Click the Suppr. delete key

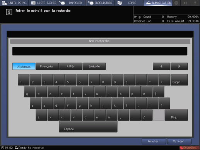(179, 80)
